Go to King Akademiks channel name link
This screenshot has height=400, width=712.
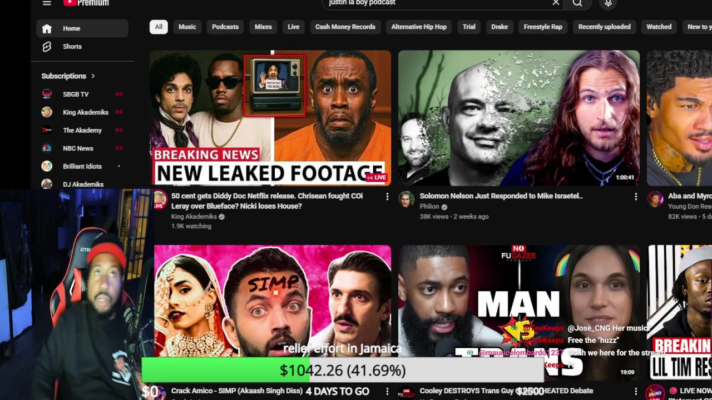pyautogui.click(x=194, y=216)
